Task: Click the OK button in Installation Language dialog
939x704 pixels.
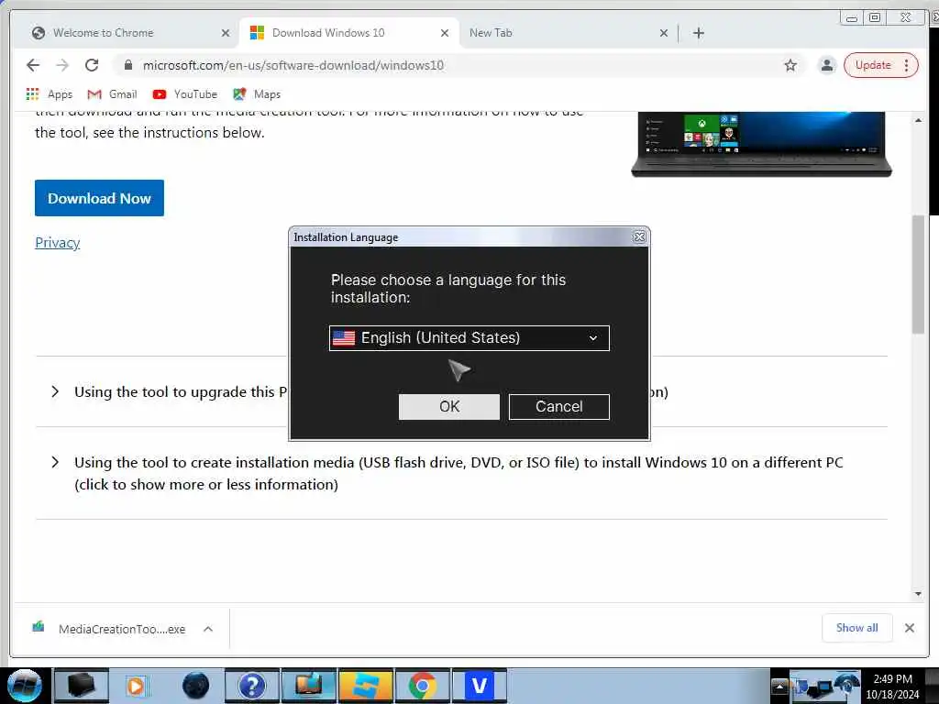Action: (448, 406)
